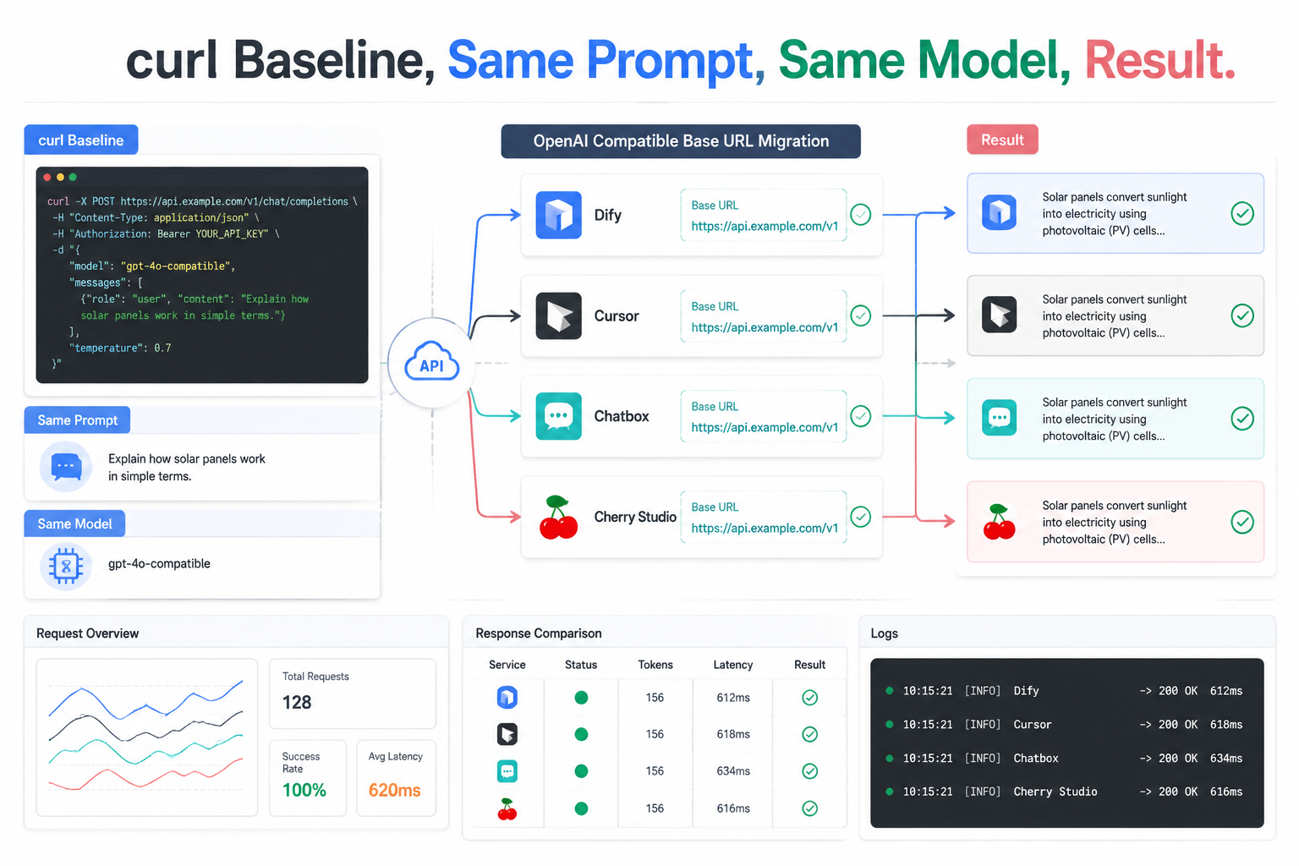Click the check mark on the Cherry Studio result card

coord(1242,522)
